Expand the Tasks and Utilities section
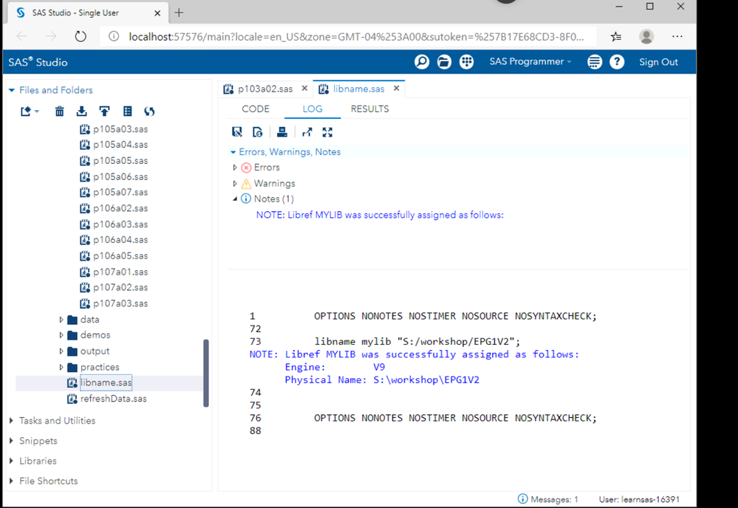Image resolution: width=738 pixels, height=508 pixels. [11, 421]
